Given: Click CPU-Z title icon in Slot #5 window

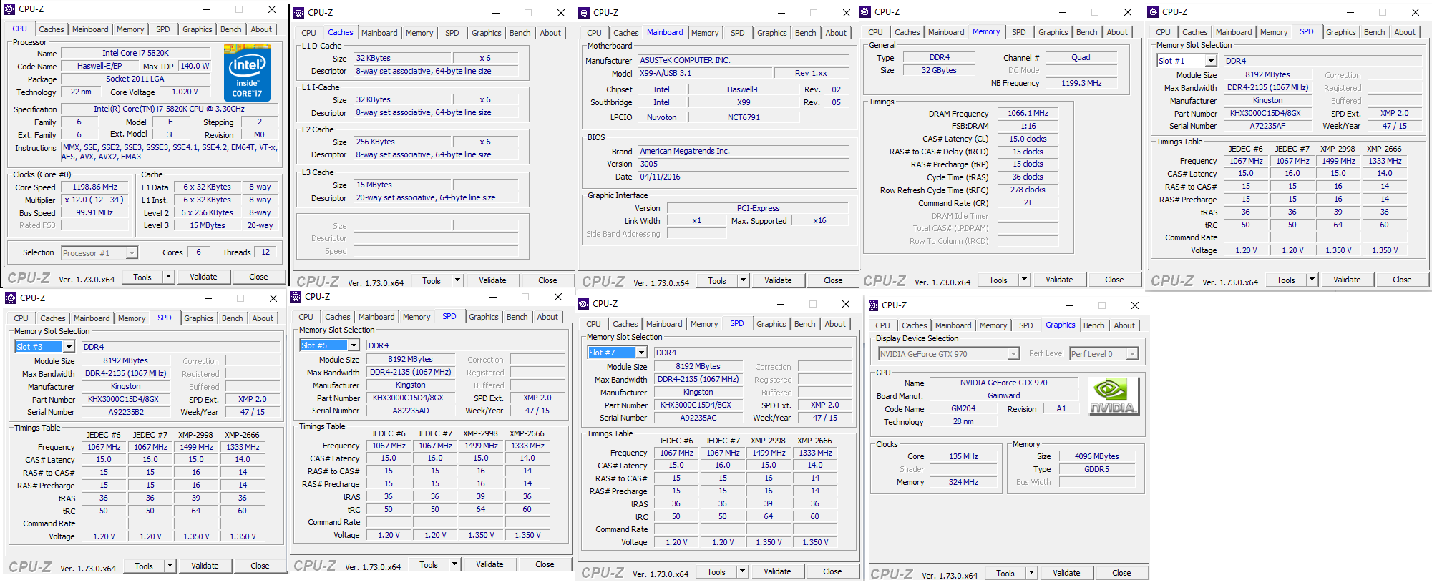Looking at the screenshot, I should pos(296,297).
